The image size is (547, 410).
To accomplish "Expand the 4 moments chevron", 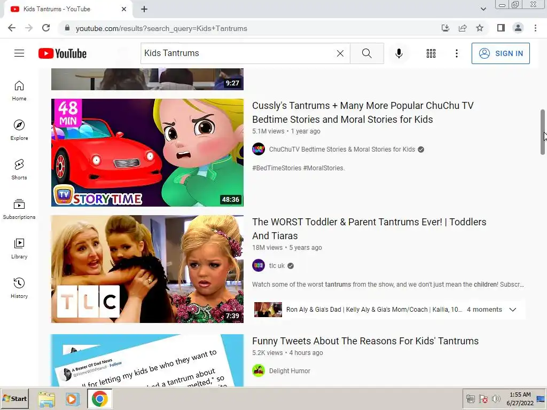I will (512, 310).
